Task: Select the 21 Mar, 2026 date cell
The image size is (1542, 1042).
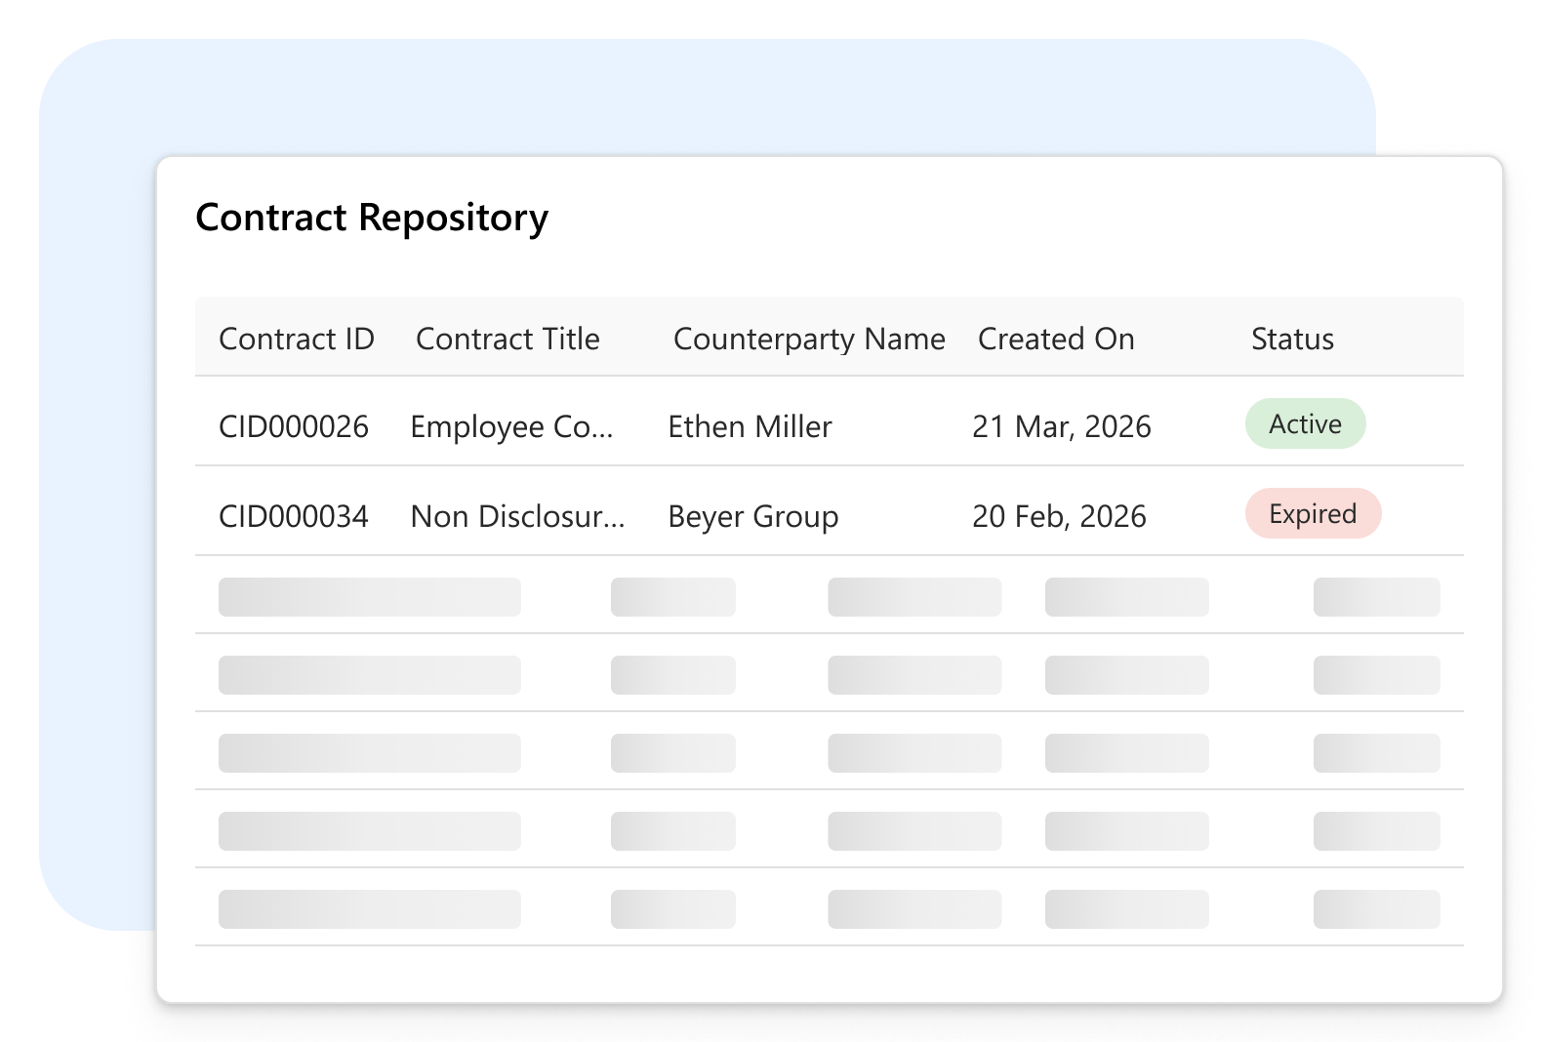Action: [x=1062, y=426]
